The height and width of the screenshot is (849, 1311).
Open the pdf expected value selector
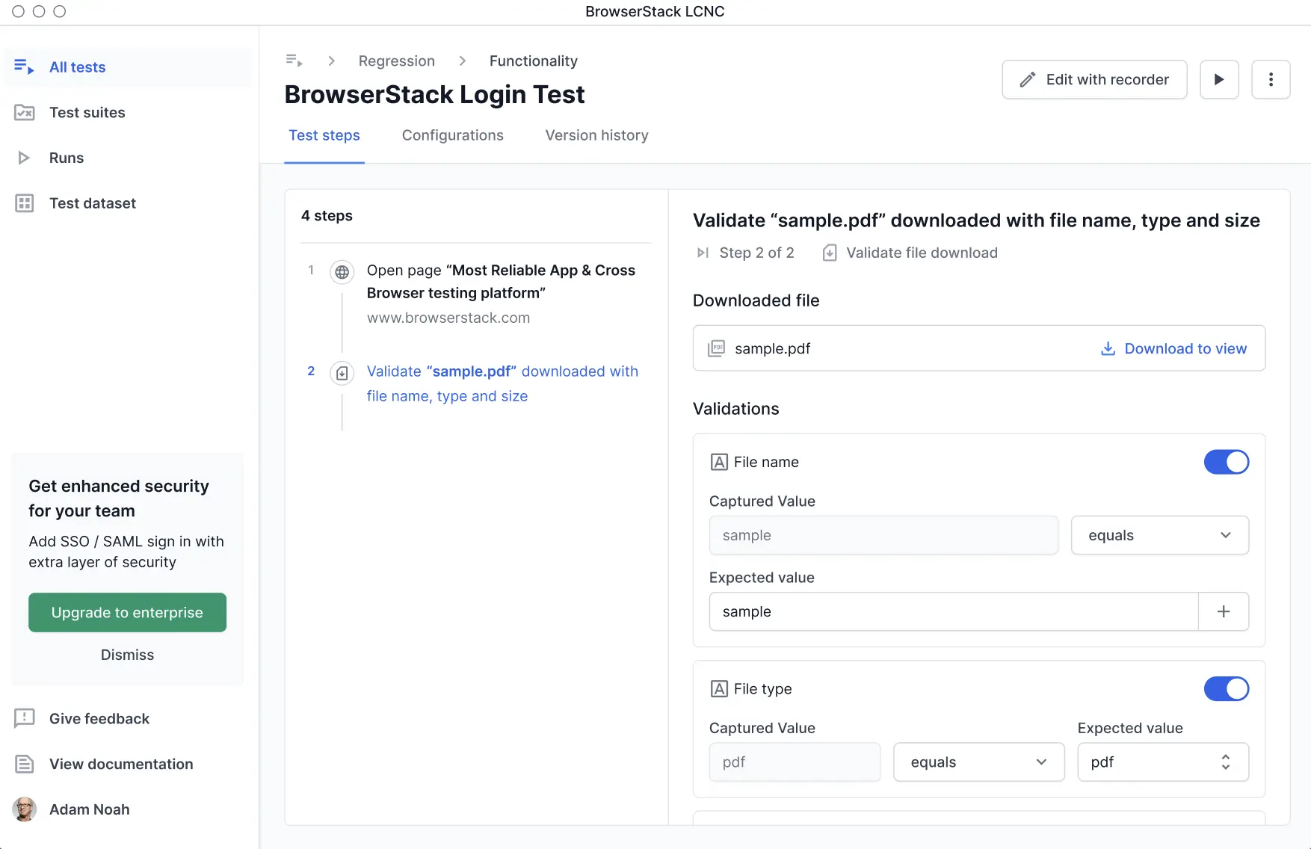(x=1162, y=762)
